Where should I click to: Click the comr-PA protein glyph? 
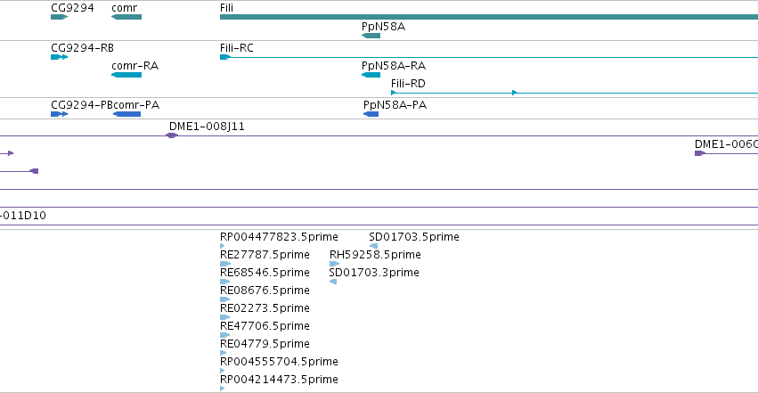tap(126, 114)
